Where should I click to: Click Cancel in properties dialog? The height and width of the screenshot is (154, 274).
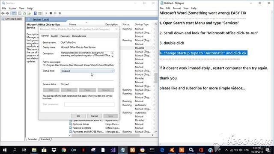[x=94, y=116]
